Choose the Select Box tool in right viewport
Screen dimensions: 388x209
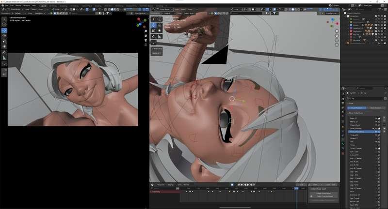pyautogui.click(x=153, y=19)
